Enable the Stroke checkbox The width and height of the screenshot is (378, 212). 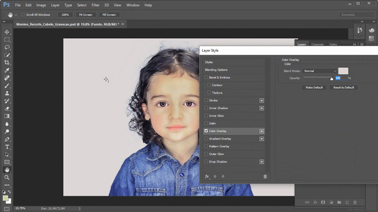click(x=206, y=100)
